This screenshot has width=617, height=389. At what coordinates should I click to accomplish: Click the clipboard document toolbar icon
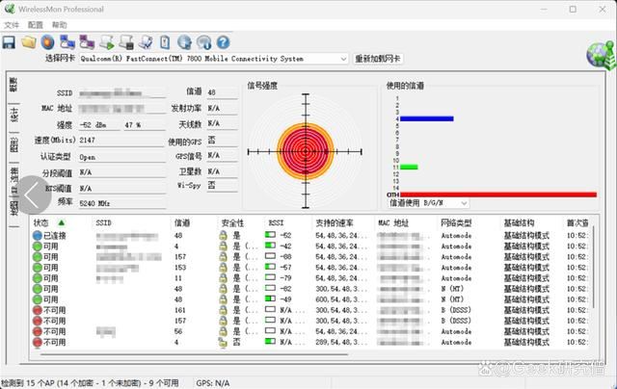click(165, 42)
